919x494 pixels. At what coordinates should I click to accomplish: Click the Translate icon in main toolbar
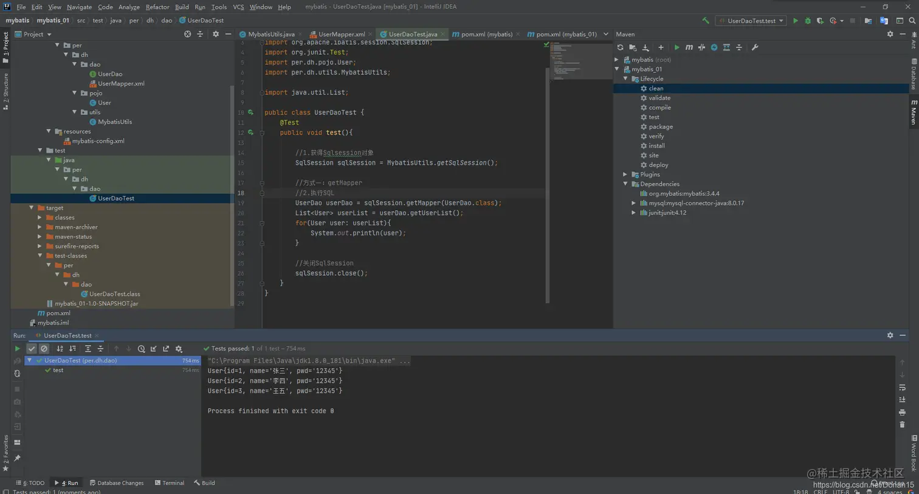pyautogui.click(x=884, y=21)
